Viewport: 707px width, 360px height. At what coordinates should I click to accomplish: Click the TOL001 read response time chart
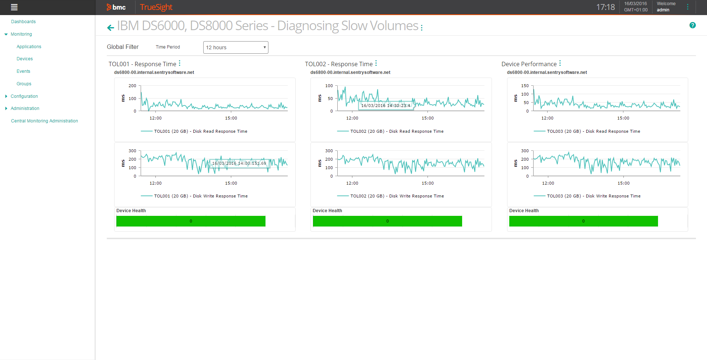[214, 98]
